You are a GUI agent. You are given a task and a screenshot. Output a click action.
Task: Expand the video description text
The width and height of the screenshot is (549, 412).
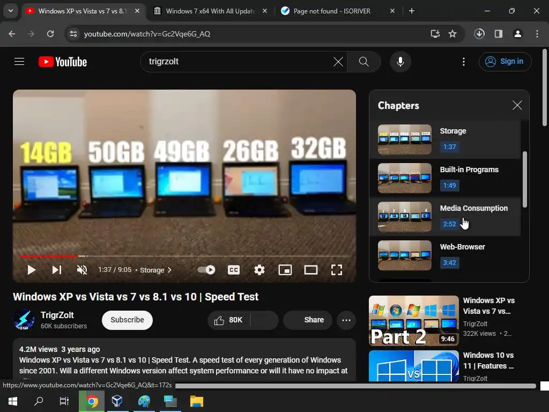(184, 360)
